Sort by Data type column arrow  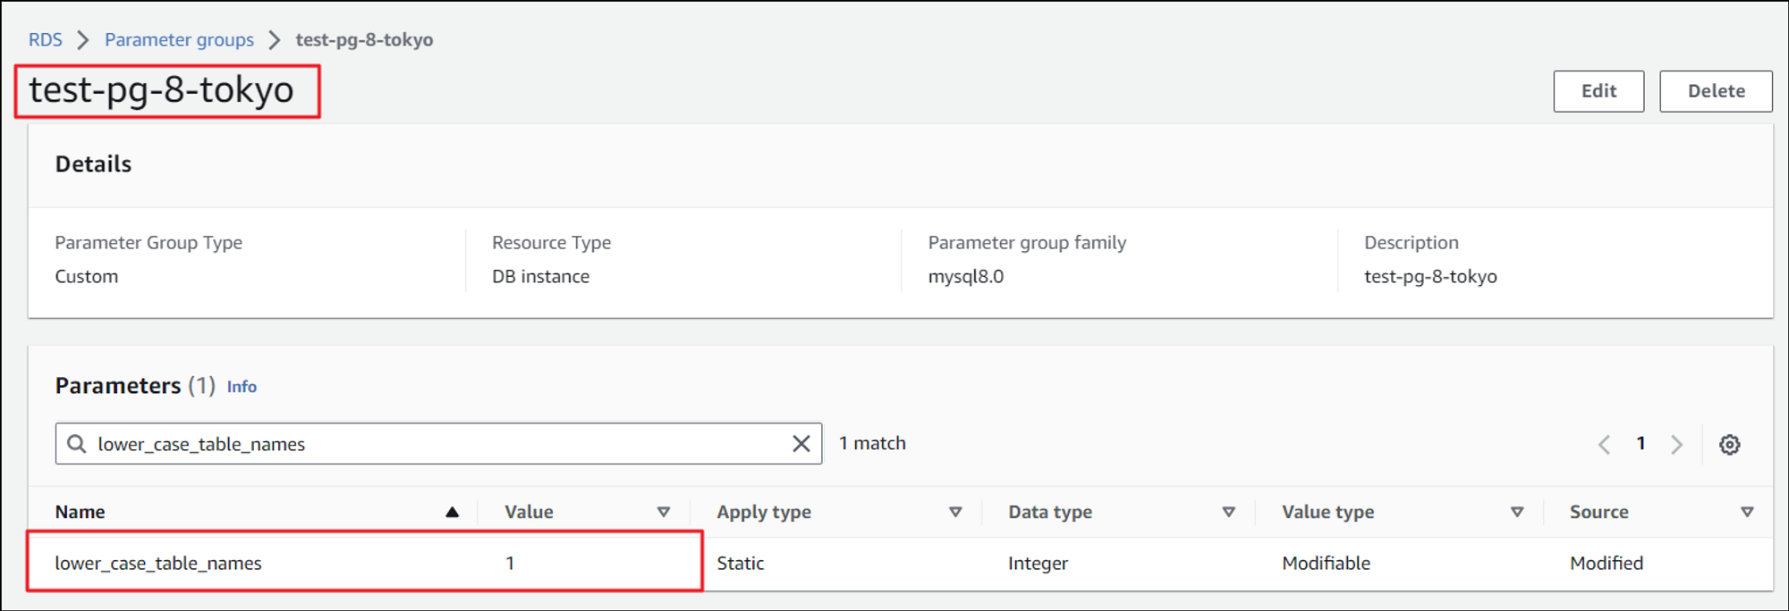1229,512
